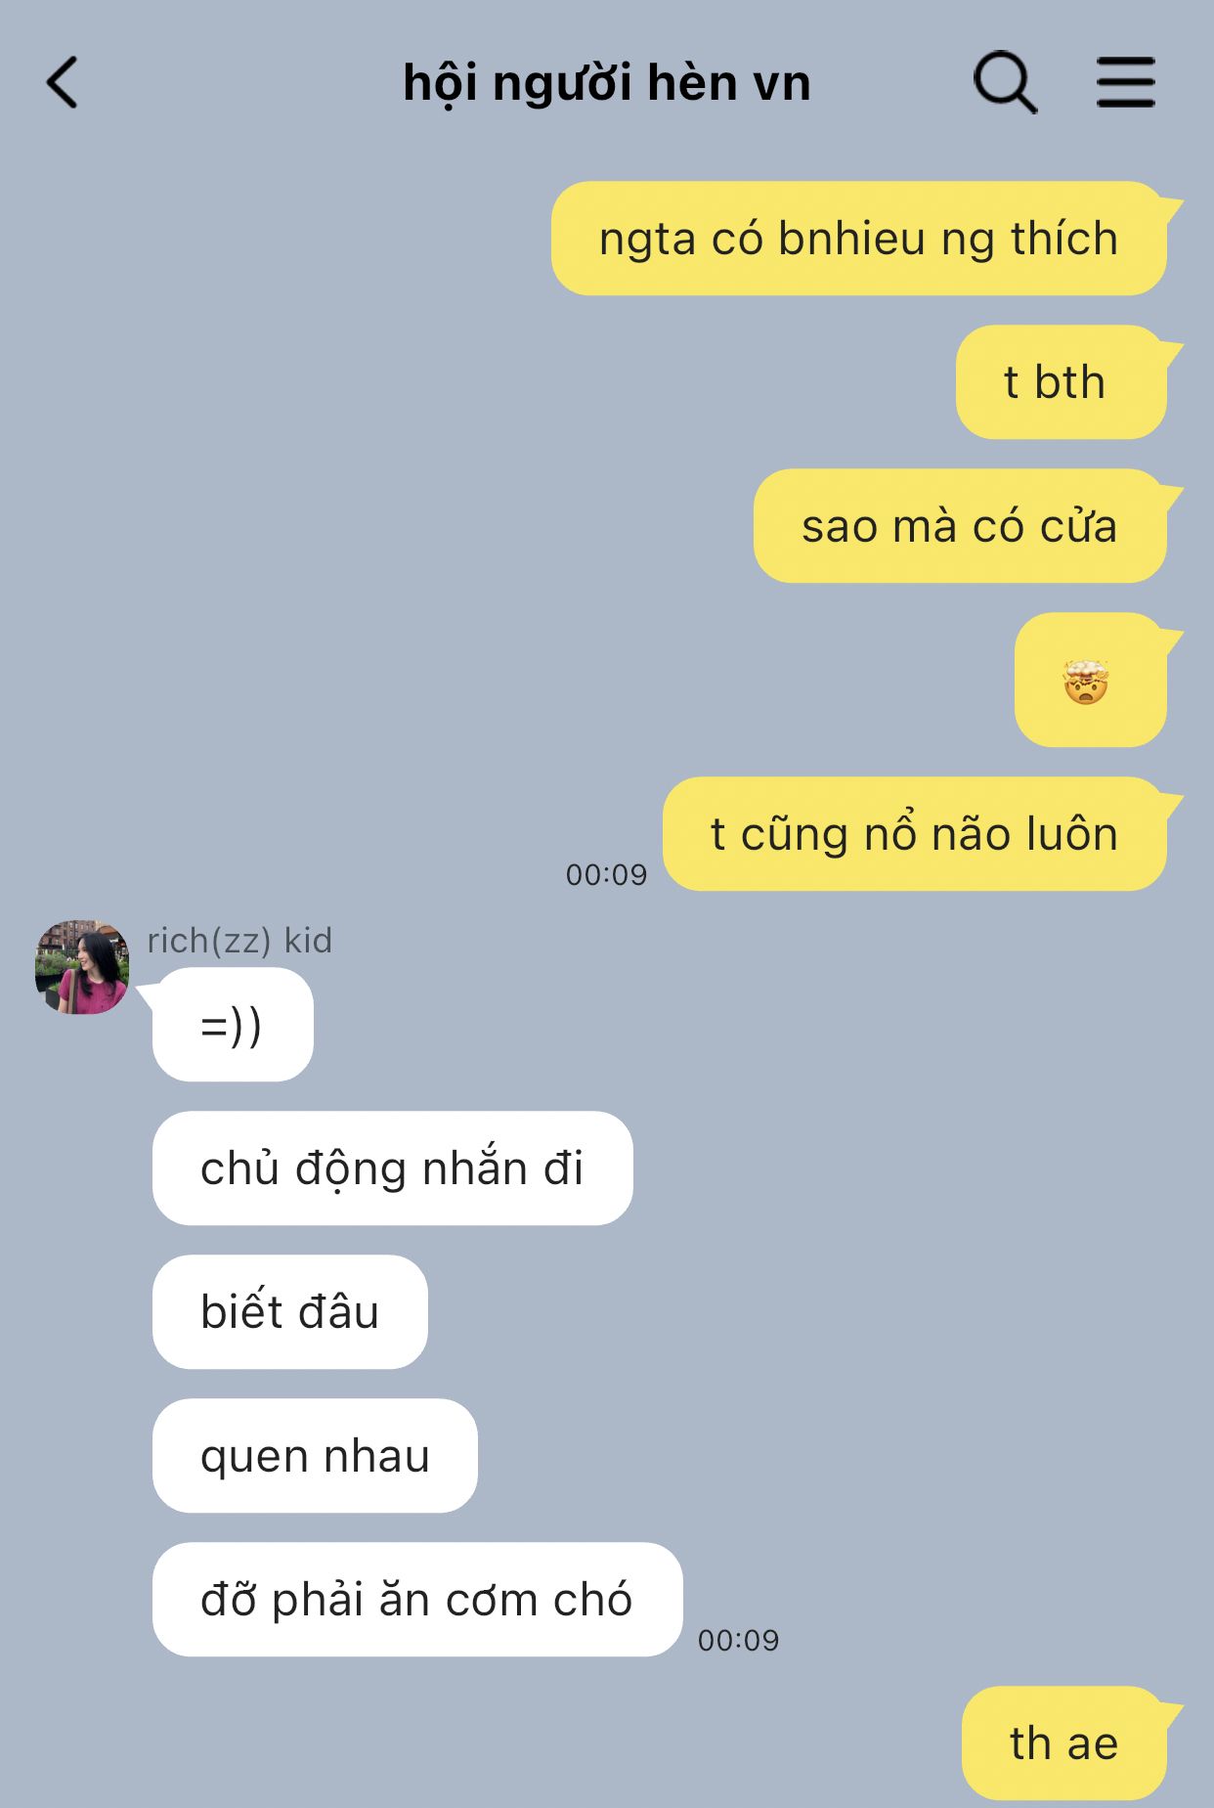Select the "ngta có bnhieu ng thích" message
1214x1808 pixels.
tap(859, 239)
